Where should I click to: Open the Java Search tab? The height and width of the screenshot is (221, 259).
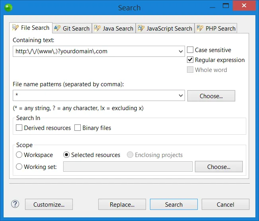[114, 28]
